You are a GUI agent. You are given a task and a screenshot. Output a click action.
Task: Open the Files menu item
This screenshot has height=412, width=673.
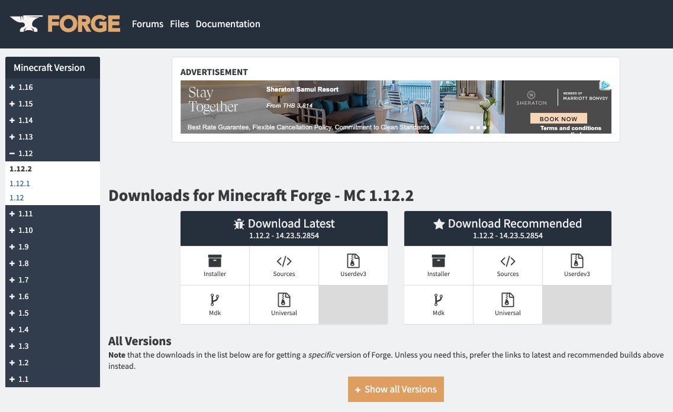click(x=179, y=24)
